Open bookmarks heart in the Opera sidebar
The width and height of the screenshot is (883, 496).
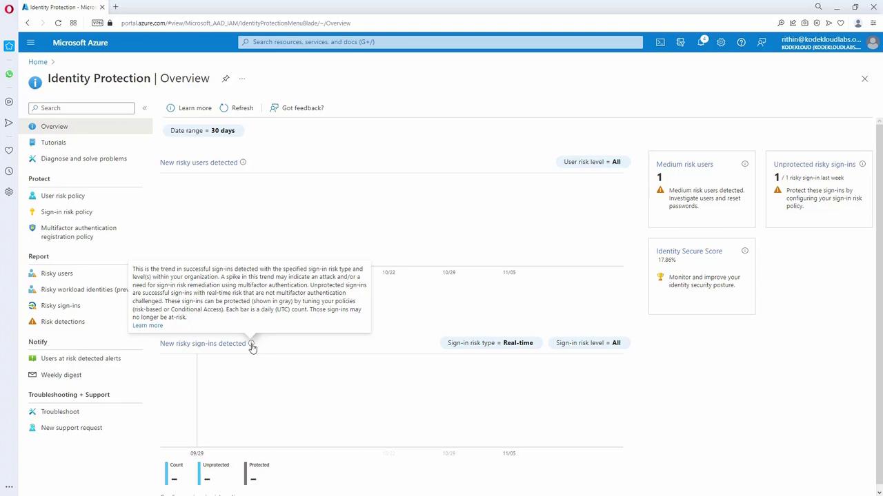(9, 150)
